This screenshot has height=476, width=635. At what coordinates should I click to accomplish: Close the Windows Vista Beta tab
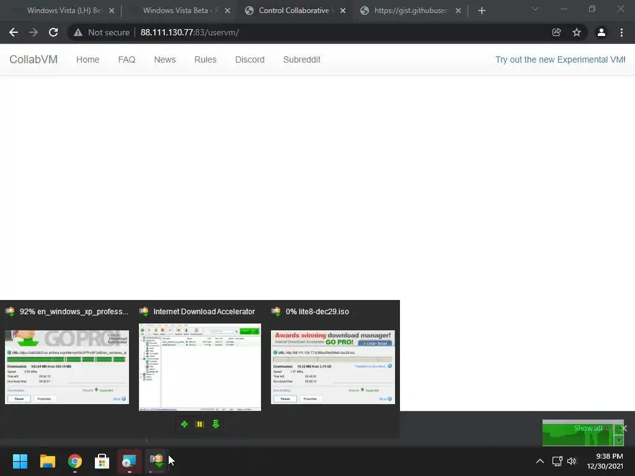228,11
